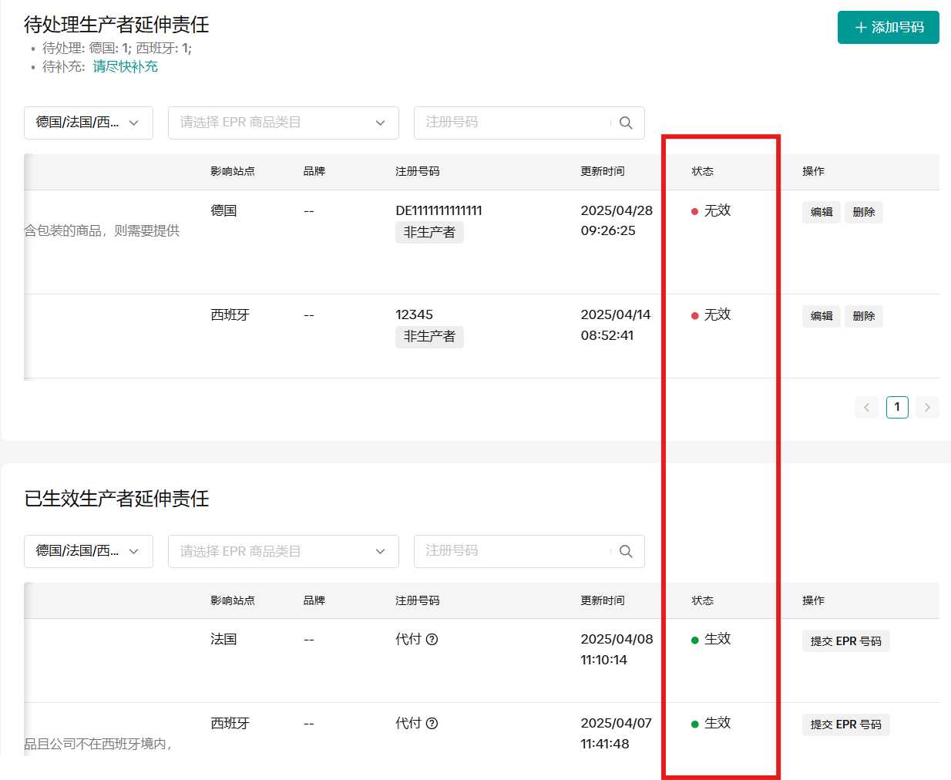This screenshot has height=780, width=951.
Task: Open the 请尽快补充 link
Action: click(x=124, y=66)
